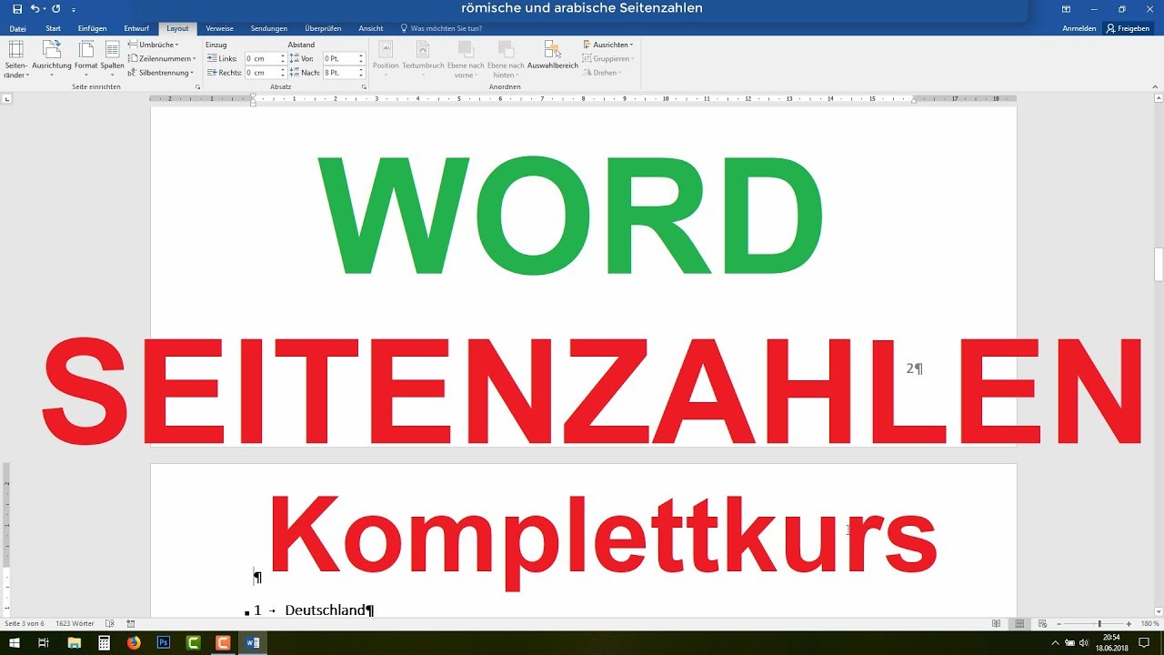The image size is (1164, 655).
Task: Click the 'Seite 3 von 6' status indicator
Action: click(25, 623)
